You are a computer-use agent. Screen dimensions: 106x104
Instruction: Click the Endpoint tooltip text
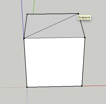point(84,17)
